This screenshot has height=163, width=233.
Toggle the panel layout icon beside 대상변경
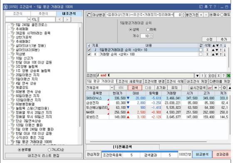(89, 15)
